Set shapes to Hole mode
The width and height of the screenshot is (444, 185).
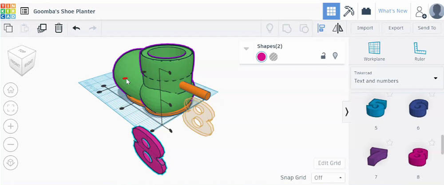pos(273,57)
